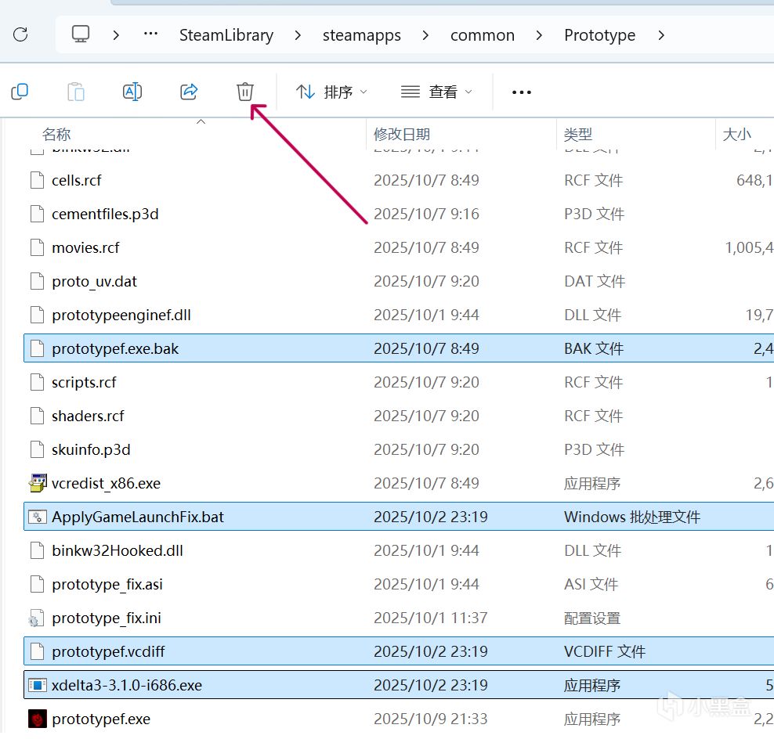Expand the chevron after Prototype
774x739 pixels.
coord(661,35)
